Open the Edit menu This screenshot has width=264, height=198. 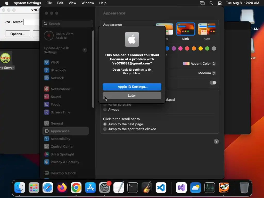60,3
